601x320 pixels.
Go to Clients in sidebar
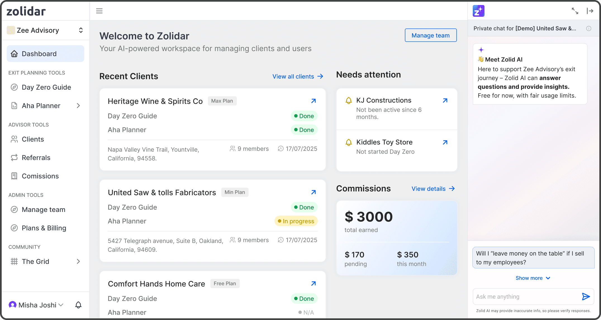point(33,139)
